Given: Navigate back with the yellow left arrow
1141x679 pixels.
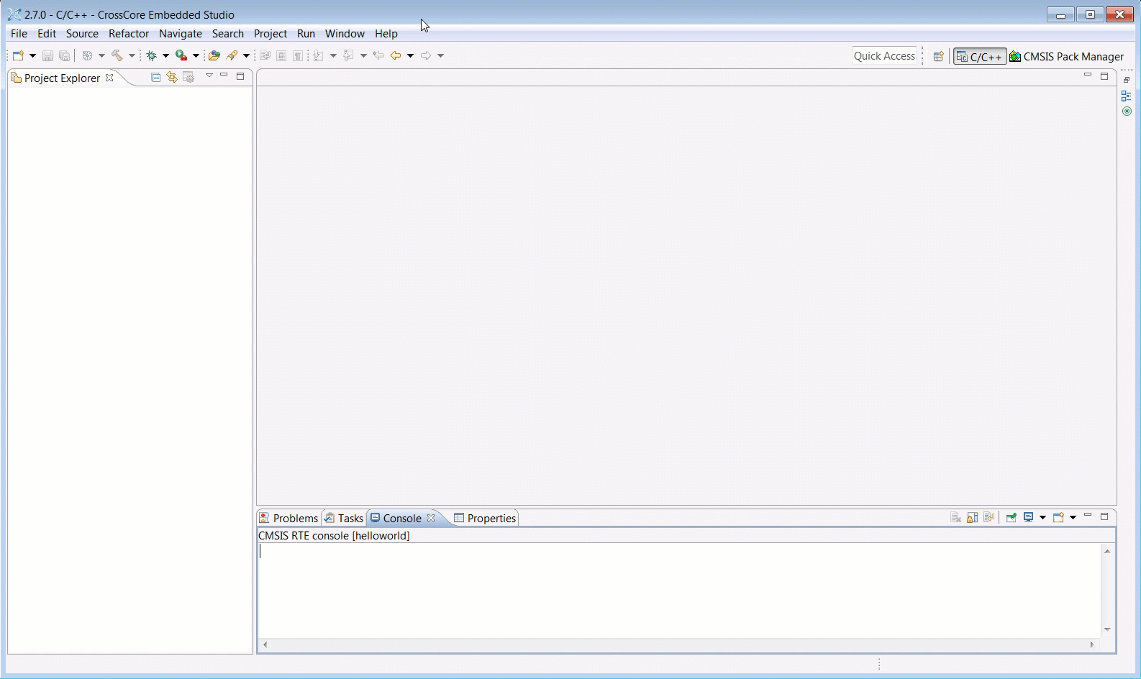Looking at the screenshot, I should click(396, 55).
